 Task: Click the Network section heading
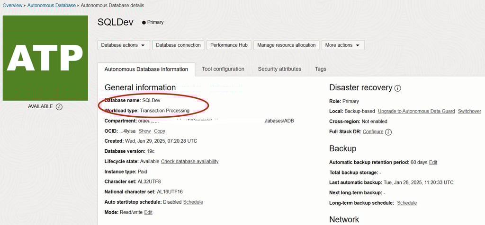coord(344,219)
